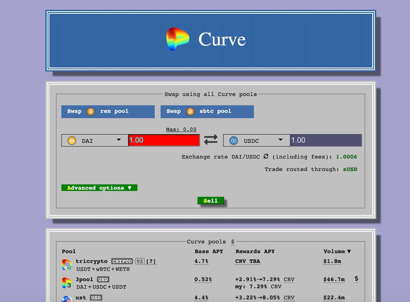Sort pools by Volume column
Image resolution: width=410 pixels, height=302 pixels.
point(337,251)
